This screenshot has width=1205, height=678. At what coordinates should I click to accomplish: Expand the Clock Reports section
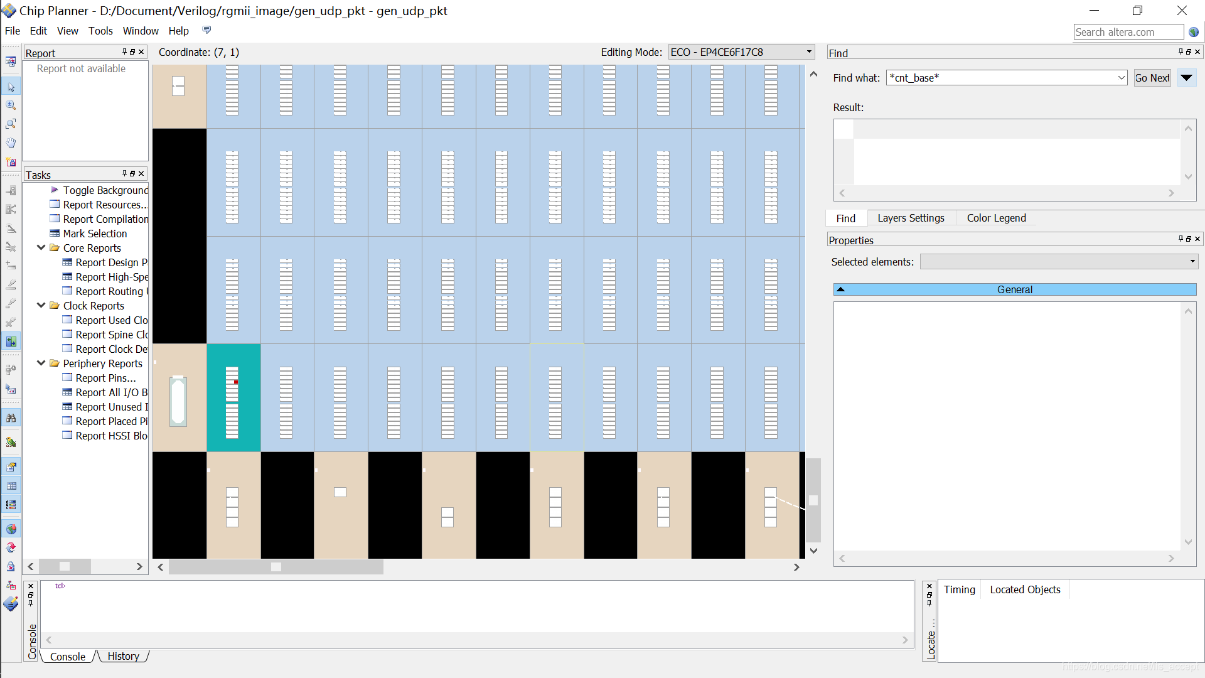pyautogui.click(x=42, y=306)
